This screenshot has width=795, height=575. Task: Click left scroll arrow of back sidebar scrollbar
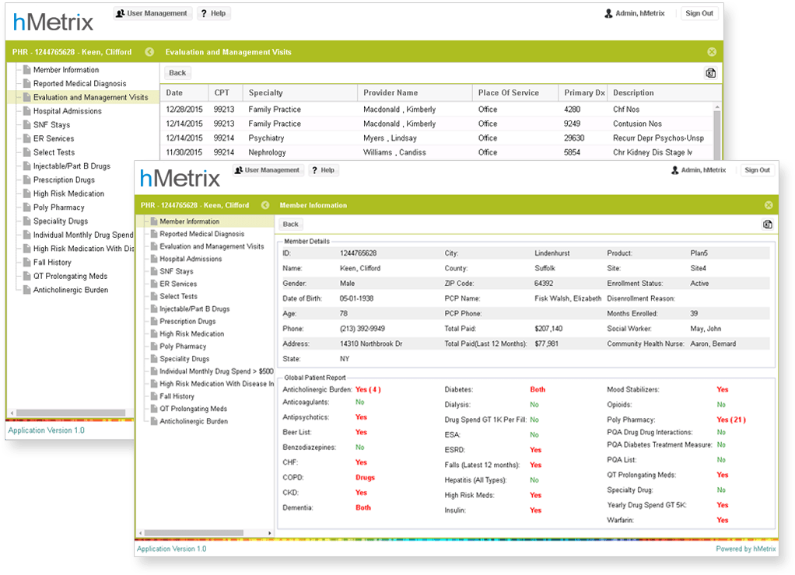12,413
